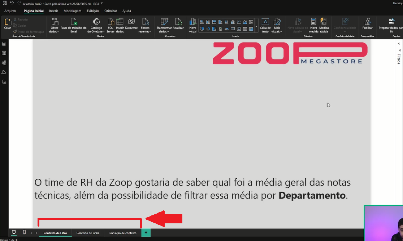Open TMDL view in left sidebar
Screen dimensions: 403x241
point(4,82)
